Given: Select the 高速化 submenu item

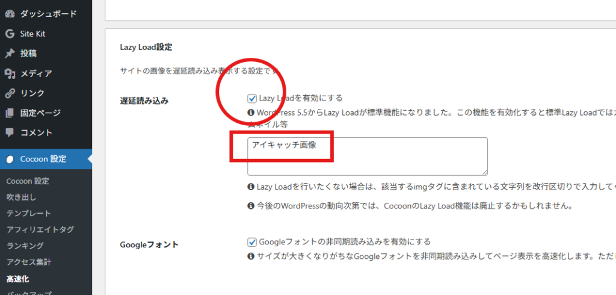Looking at the screenshot, I should pyautogui.click(x=17, y=279).
